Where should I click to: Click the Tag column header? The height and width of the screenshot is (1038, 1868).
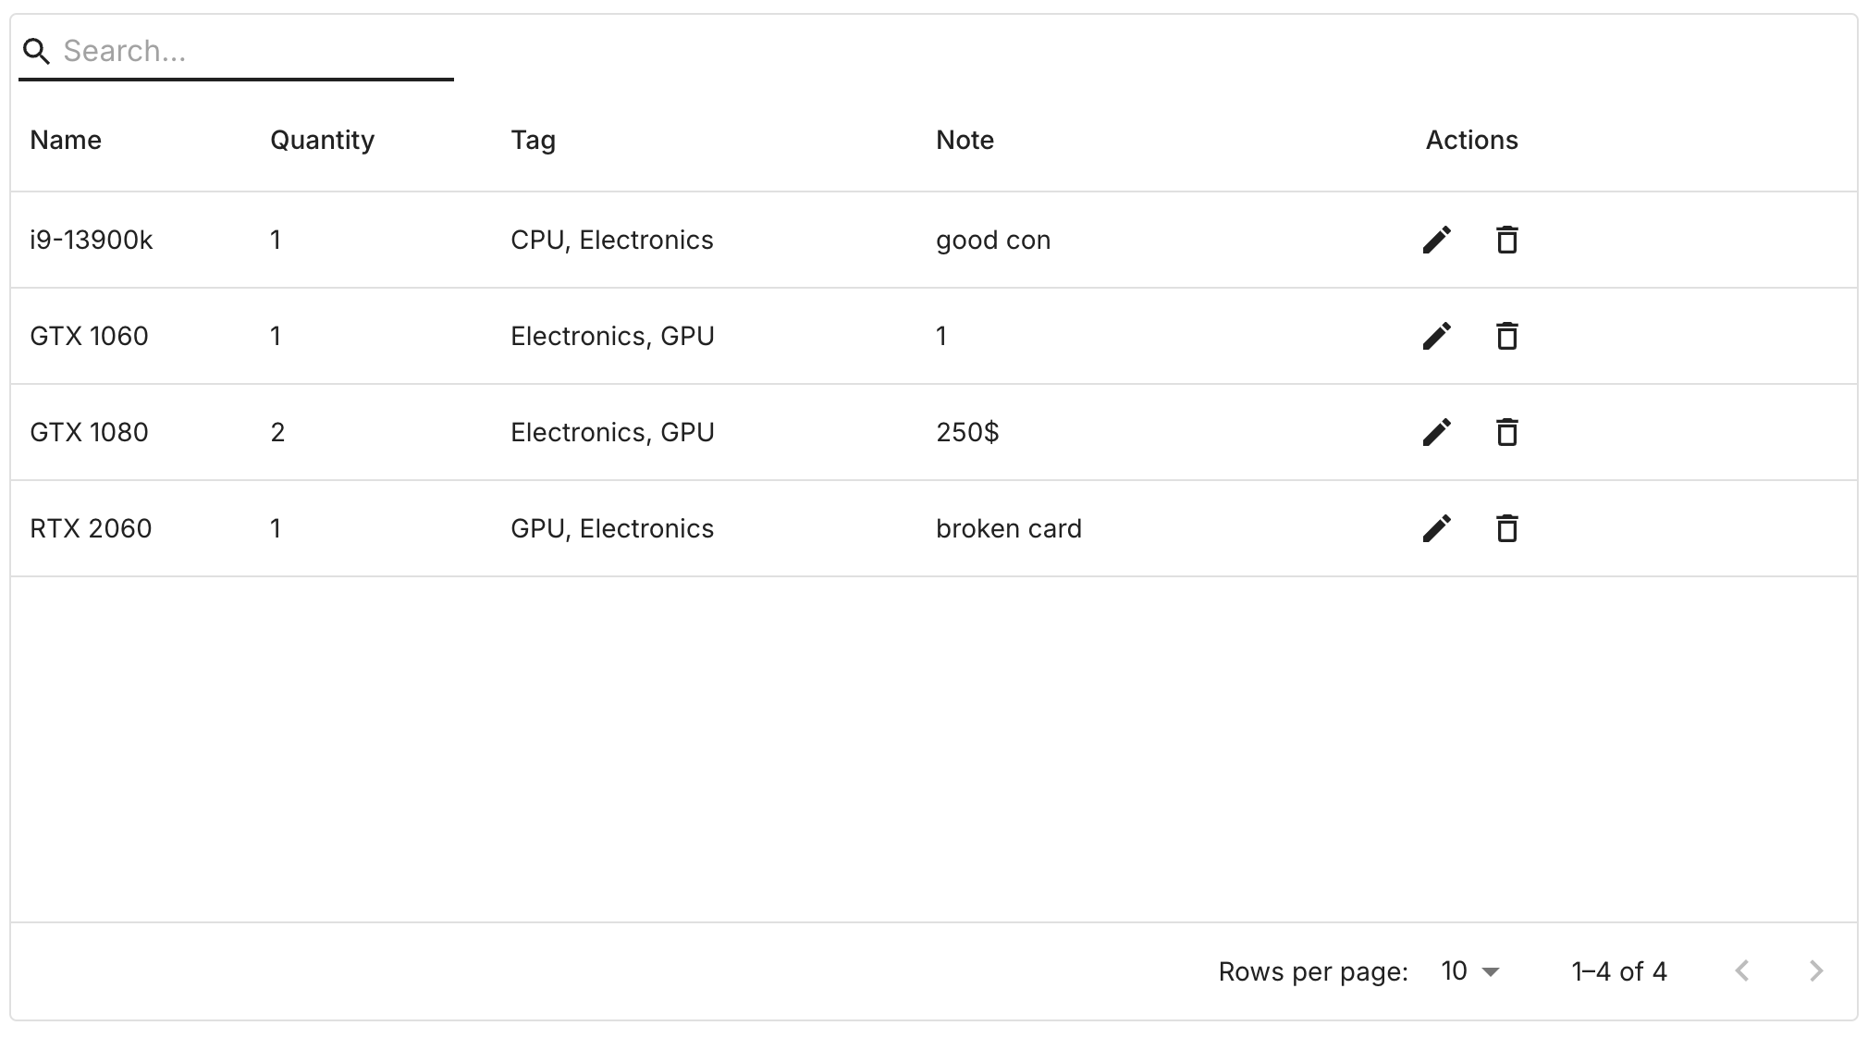tap(533, 140)
